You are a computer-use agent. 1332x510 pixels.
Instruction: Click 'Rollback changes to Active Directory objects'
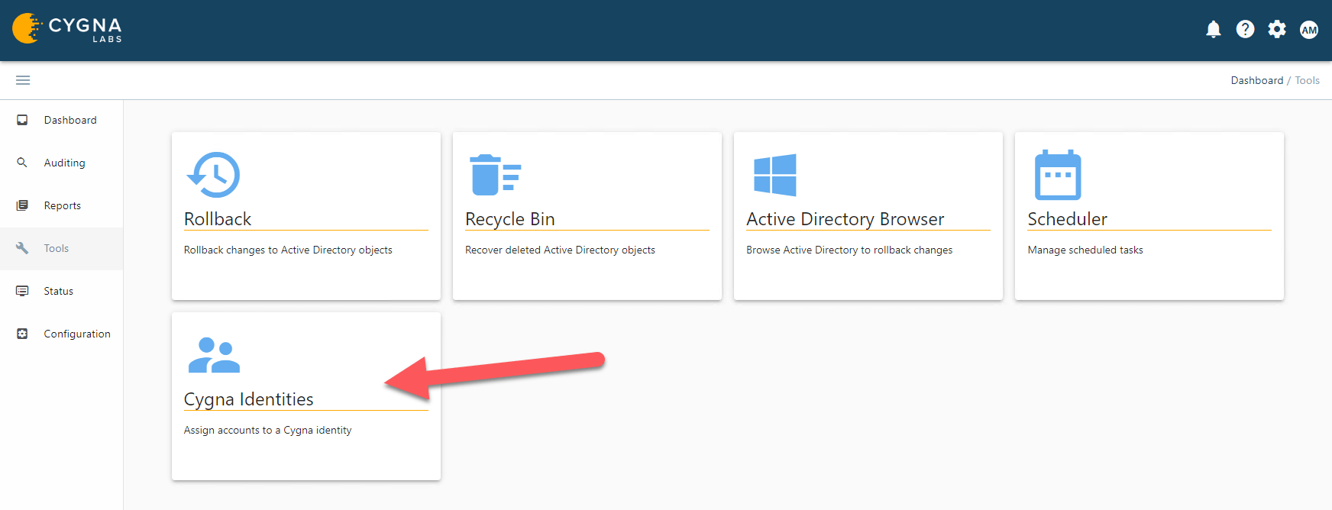(288, 250)
